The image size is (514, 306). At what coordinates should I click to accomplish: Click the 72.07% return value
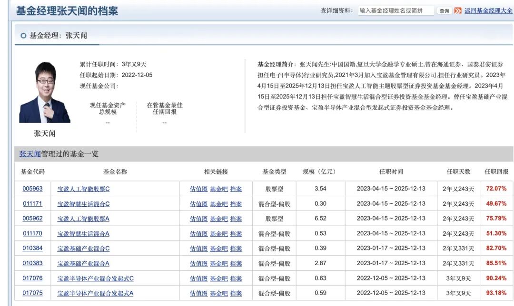tap(496, 189)
